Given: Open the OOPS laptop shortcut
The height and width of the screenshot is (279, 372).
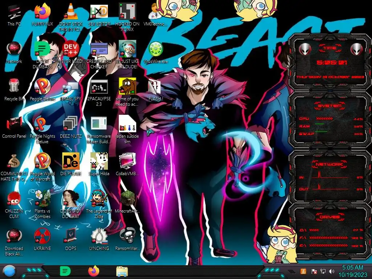Looking at the screenshot, I should 71,240.
